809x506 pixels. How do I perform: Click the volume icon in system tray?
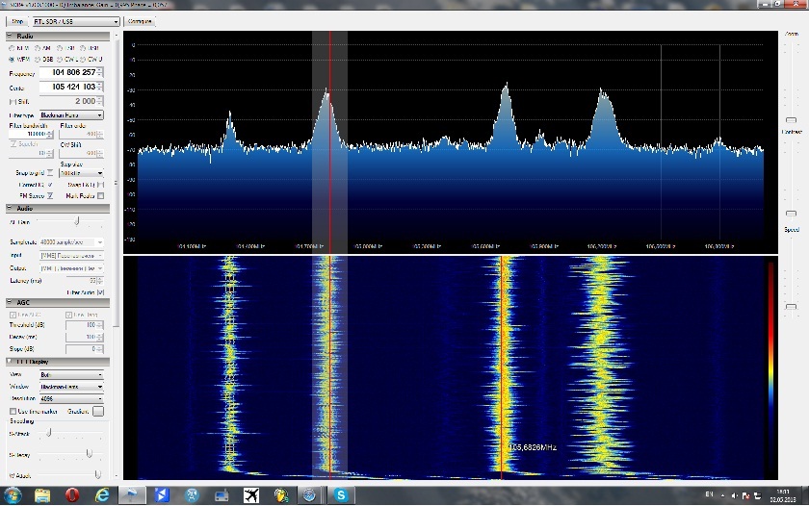point(734,495)
